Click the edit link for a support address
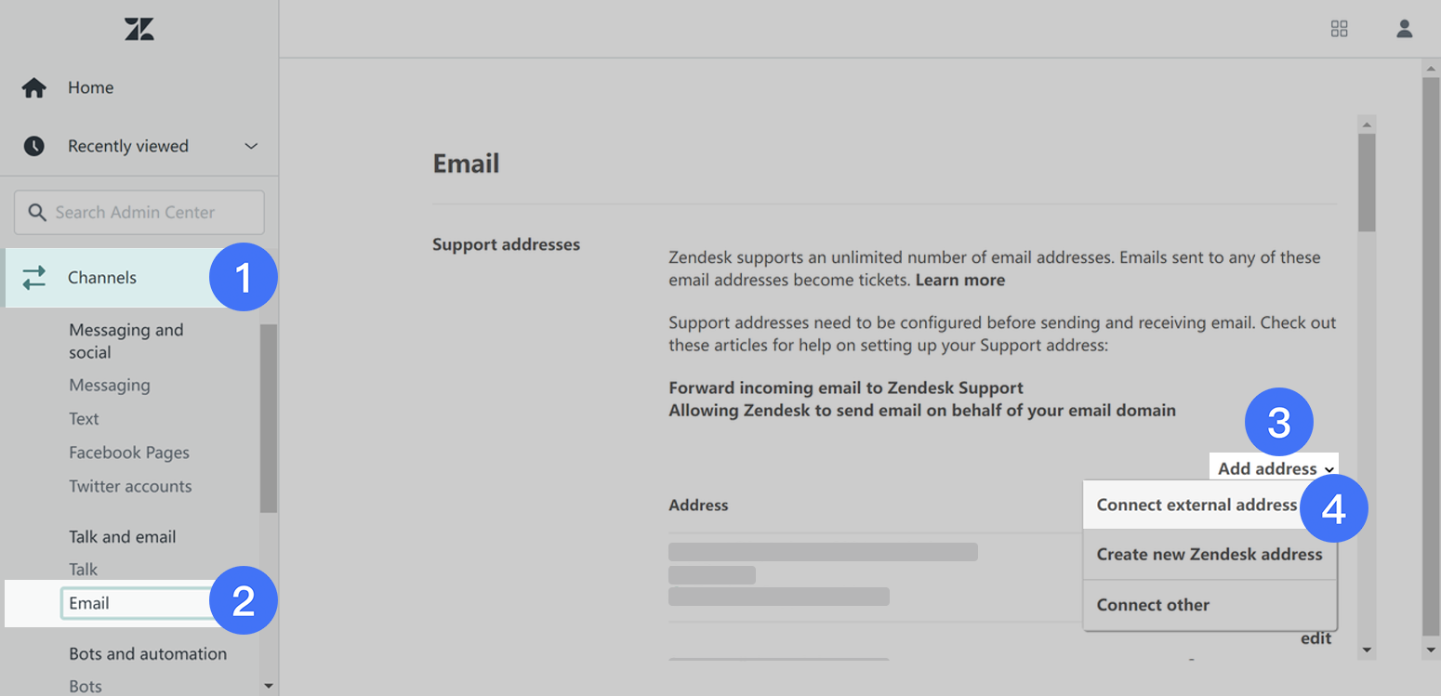This screenshot has width=1441, height=696. (x=1315, y=638)
